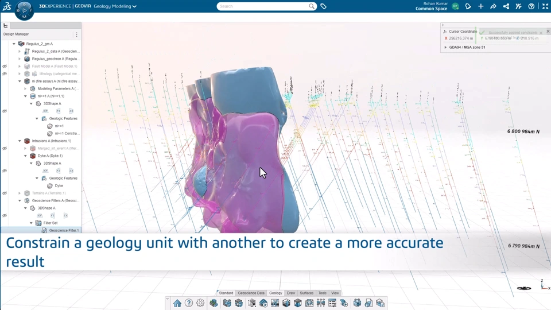Click the tag icon next to search
Screen dimensions: 551x310
[x=323, y=6]
